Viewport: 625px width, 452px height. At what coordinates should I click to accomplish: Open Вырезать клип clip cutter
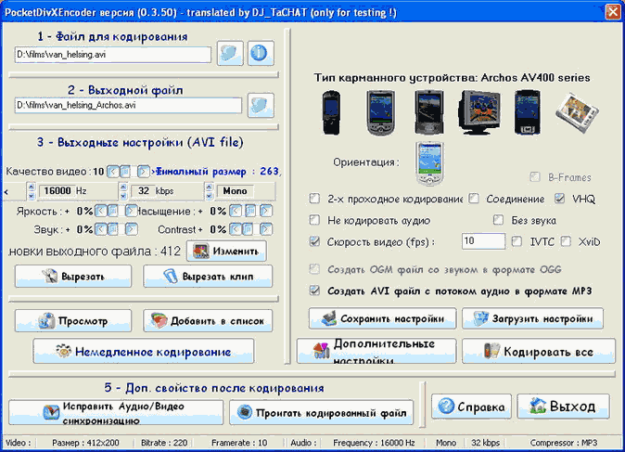pos(208,276)
